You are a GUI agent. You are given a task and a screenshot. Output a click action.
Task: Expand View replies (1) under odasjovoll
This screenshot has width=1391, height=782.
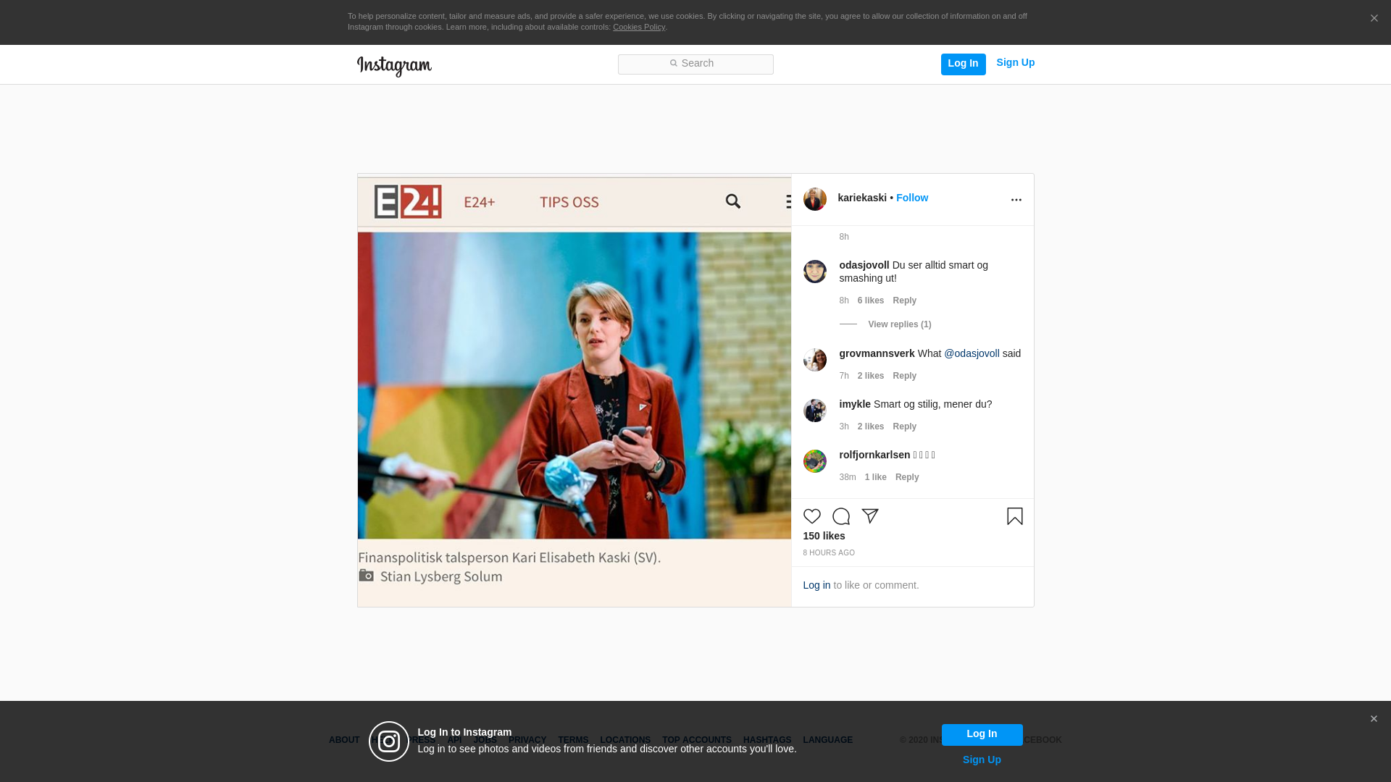(x=899, y=324)
